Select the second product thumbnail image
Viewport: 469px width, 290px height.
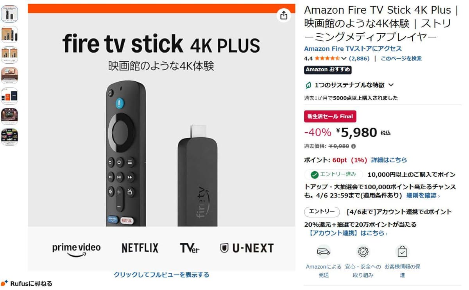click(x=9, y=34)
